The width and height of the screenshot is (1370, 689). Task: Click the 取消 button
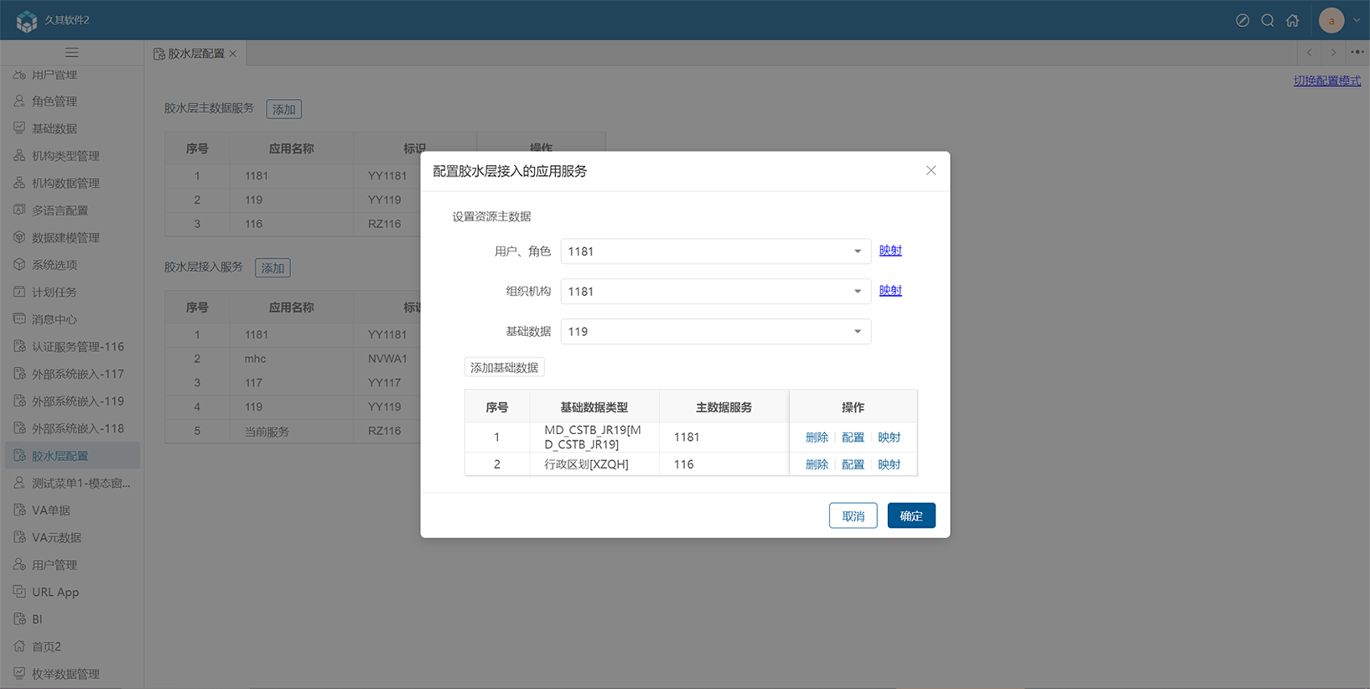(x=853, y=515)
